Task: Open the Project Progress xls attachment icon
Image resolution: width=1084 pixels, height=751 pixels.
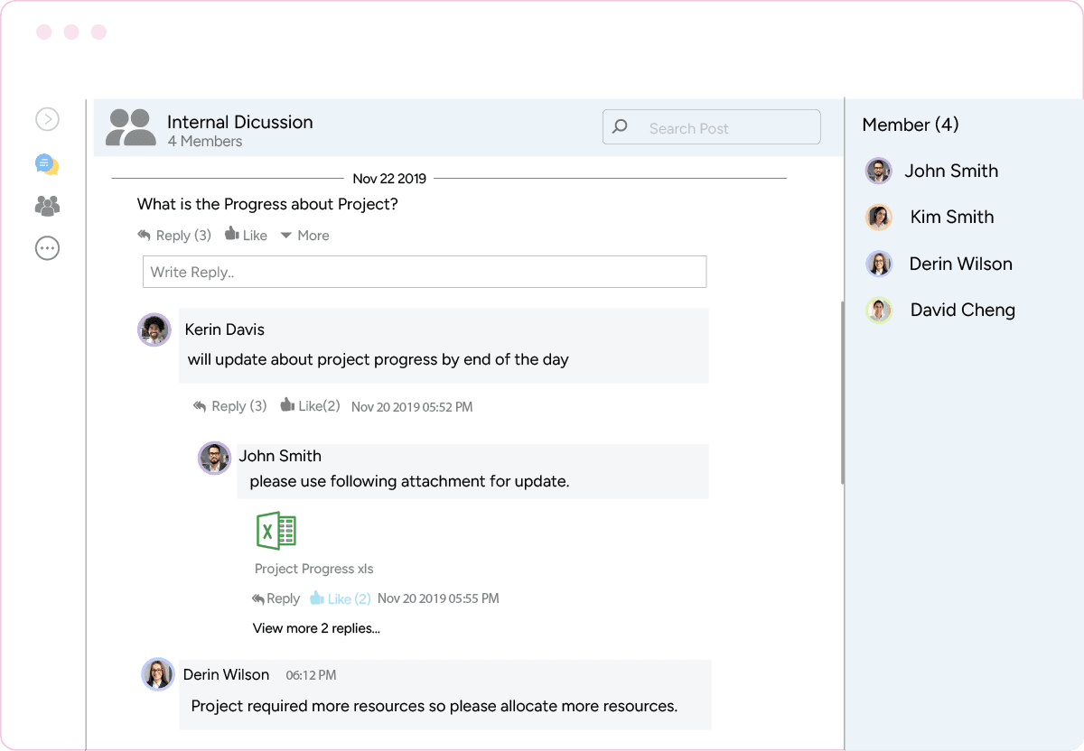Action: point(276,533)
